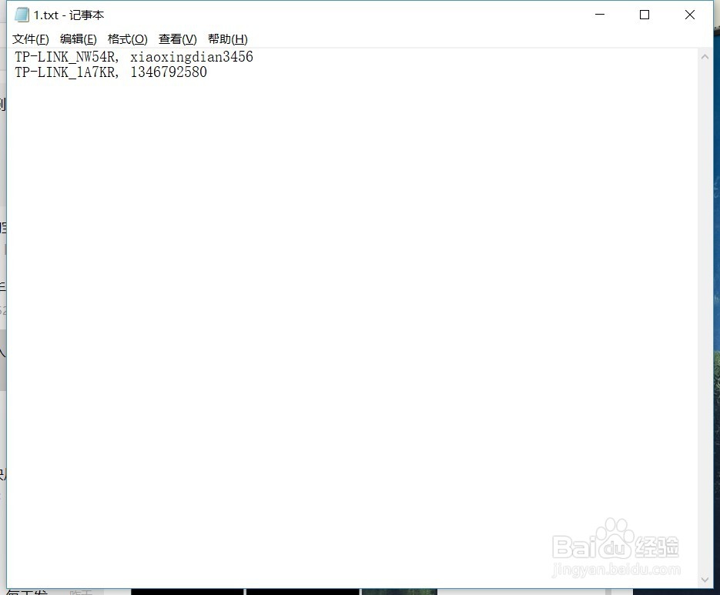Open the 帮助(H) menu
Screen dimensions: 720x595
(x=226, y=39)
